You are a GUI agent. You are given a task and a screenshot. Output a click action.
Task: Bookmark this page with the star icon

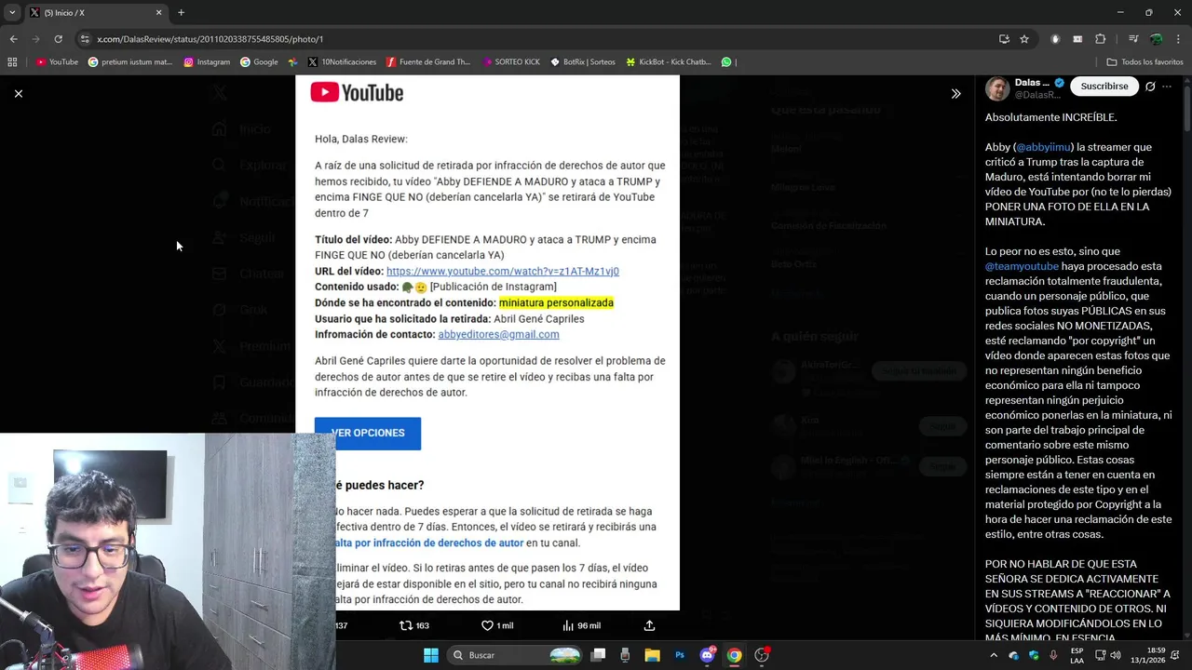(1024, 39)
